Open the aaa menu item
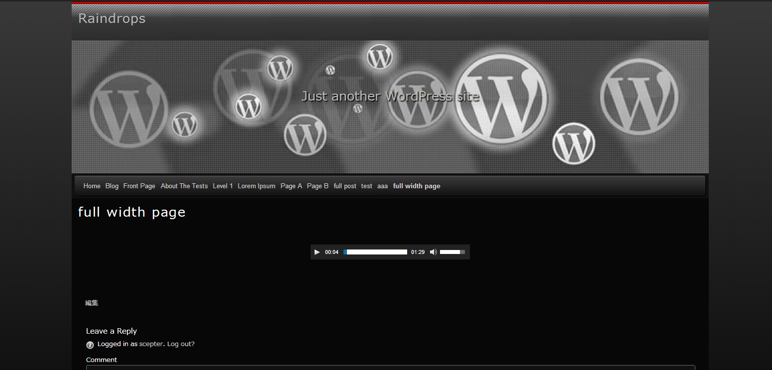 pyautogui.click(x=382, y=186)
